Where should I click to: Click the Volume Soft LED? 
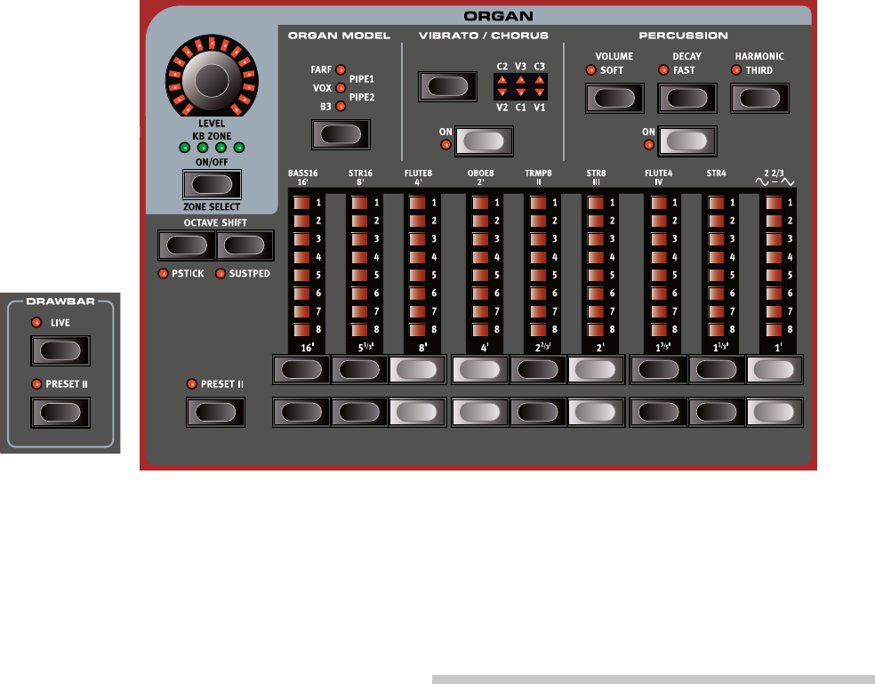[590, 69]
